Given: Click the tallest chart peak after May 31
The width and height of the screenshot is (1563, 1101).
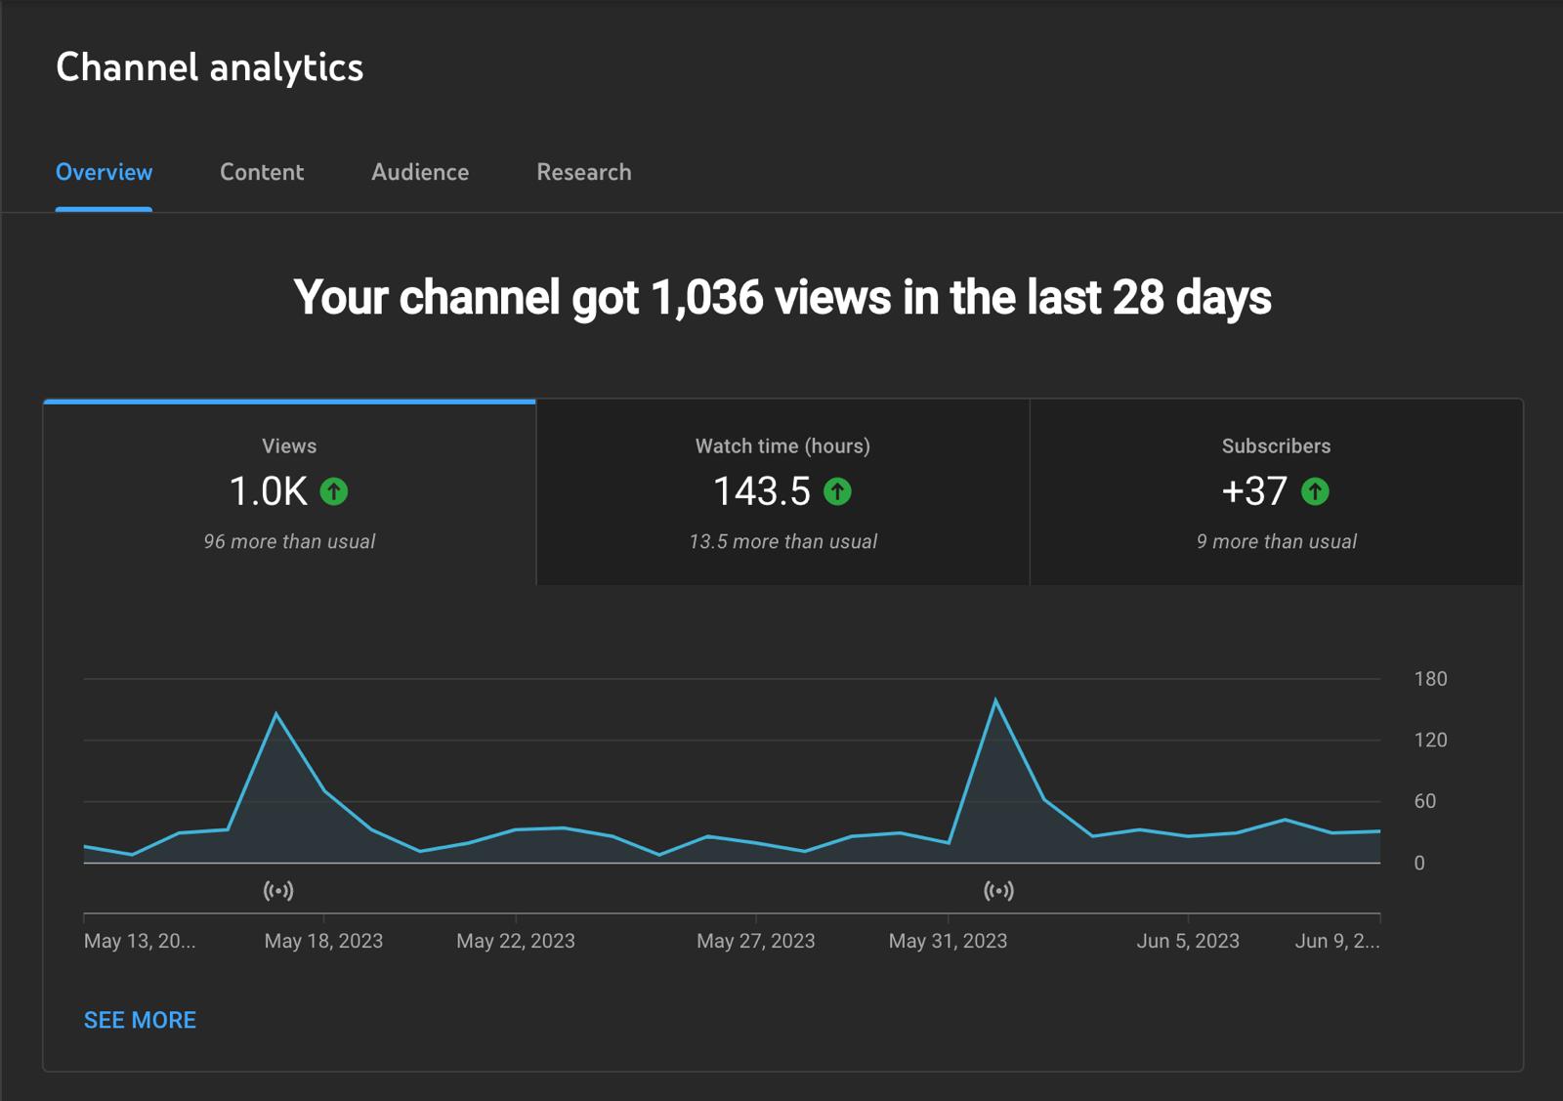Looking at the screenshot, I should (995, 699).
